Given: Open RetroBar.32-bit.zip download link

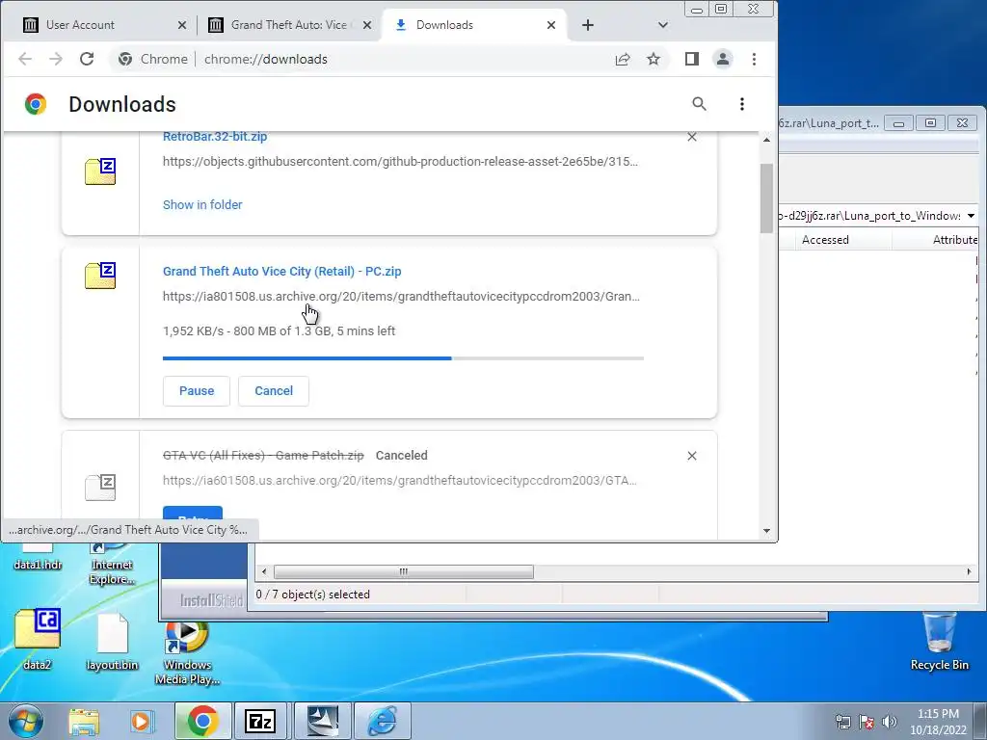Looking at the screenshot, I should pos(215,137).
